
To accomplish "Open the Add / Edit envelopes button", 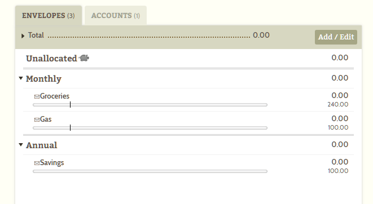I will pyautogui.click(x=336, y=37).
